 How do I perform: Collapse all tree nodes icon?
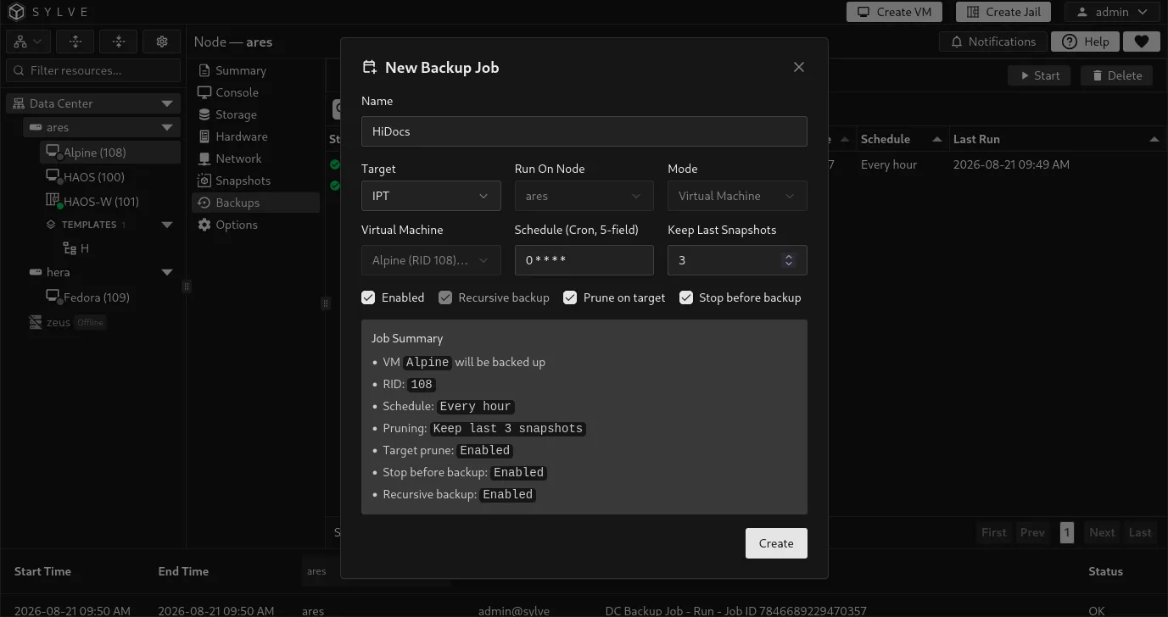(x=118, y=42)
